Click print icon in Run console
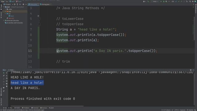Screen dimensions: 197x111 [7, 84]
